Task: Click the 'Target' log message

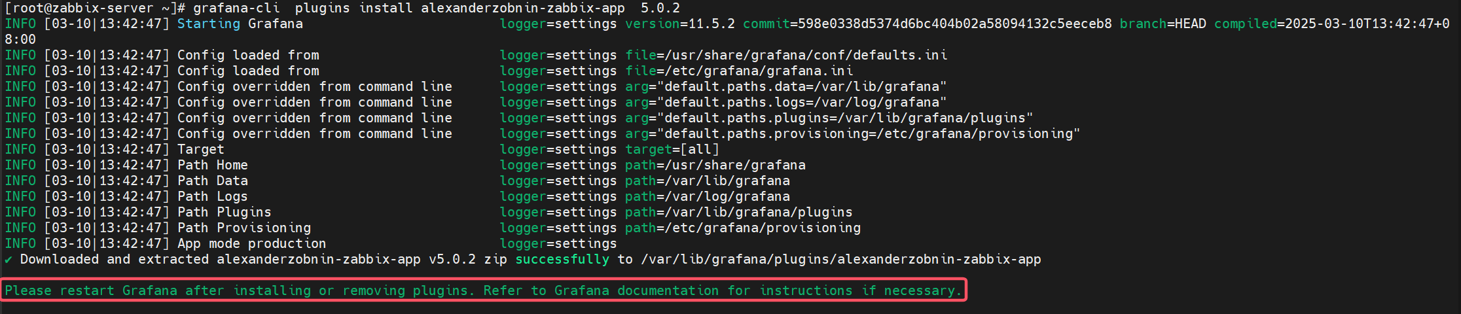Action: point(201,150)
